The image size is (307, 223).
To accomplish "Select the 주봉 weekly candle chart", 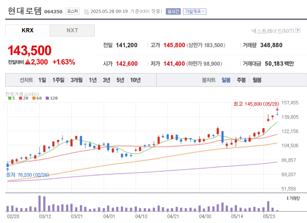I will (x=241, y=80).
